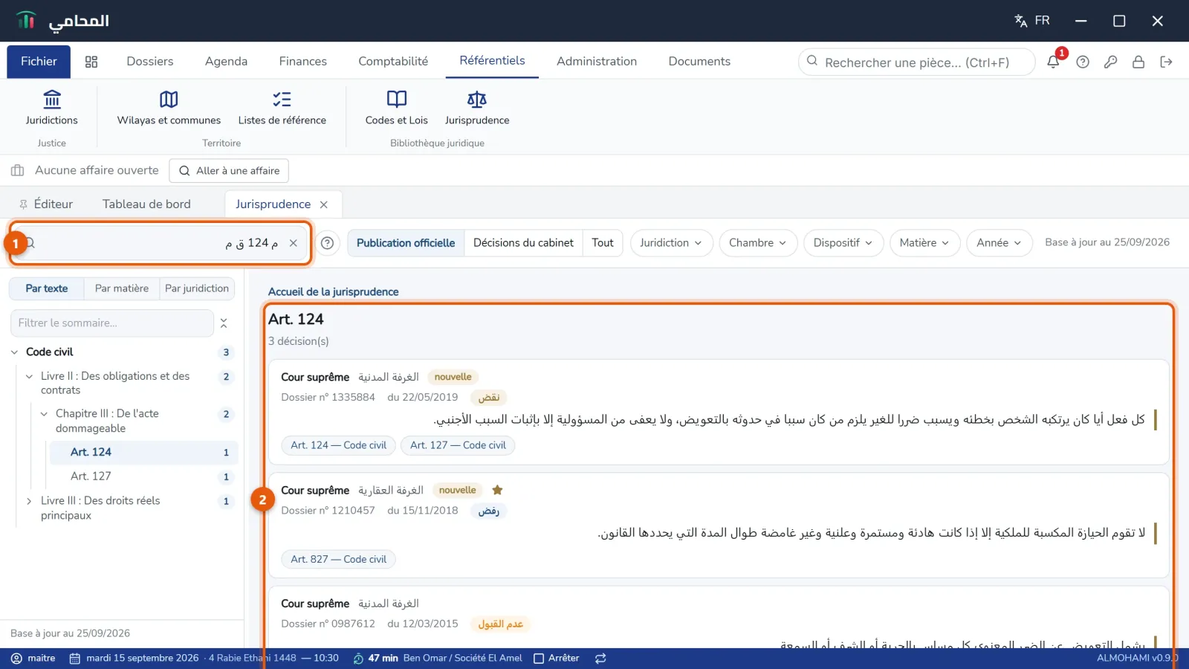Image resolution: width=1189 pixels, height=669 pixels.
Task: Click the key icon in header
Action: pos(1110,62)
